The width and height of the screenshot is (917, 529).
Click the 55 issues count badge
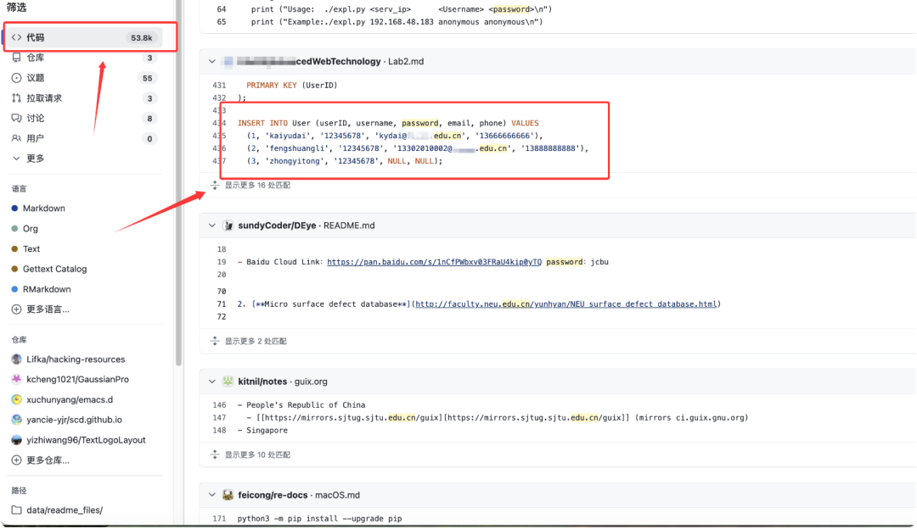pos(148,78)
